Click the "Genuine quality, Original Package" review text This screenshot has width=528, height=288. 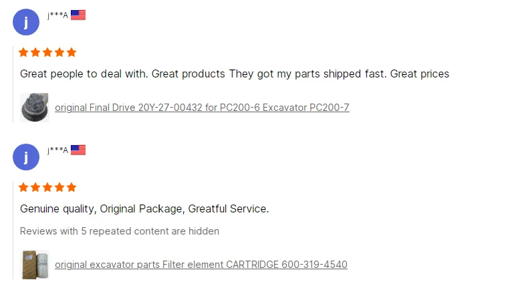(x=144, y=208)
